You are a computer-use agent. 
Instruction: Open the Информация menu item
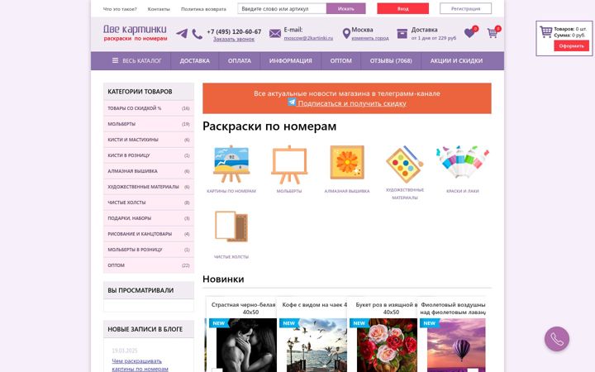click(290, 60)
